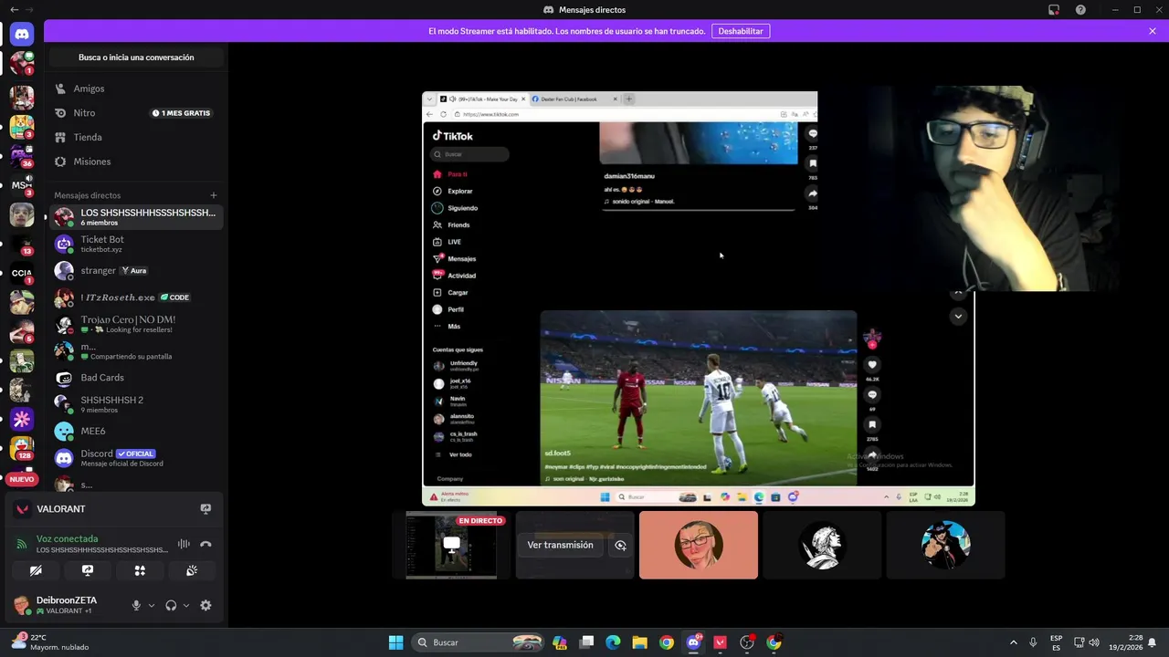Open Discord help question mark icon
1169x657 pixels.
[x=1080, y=10]
